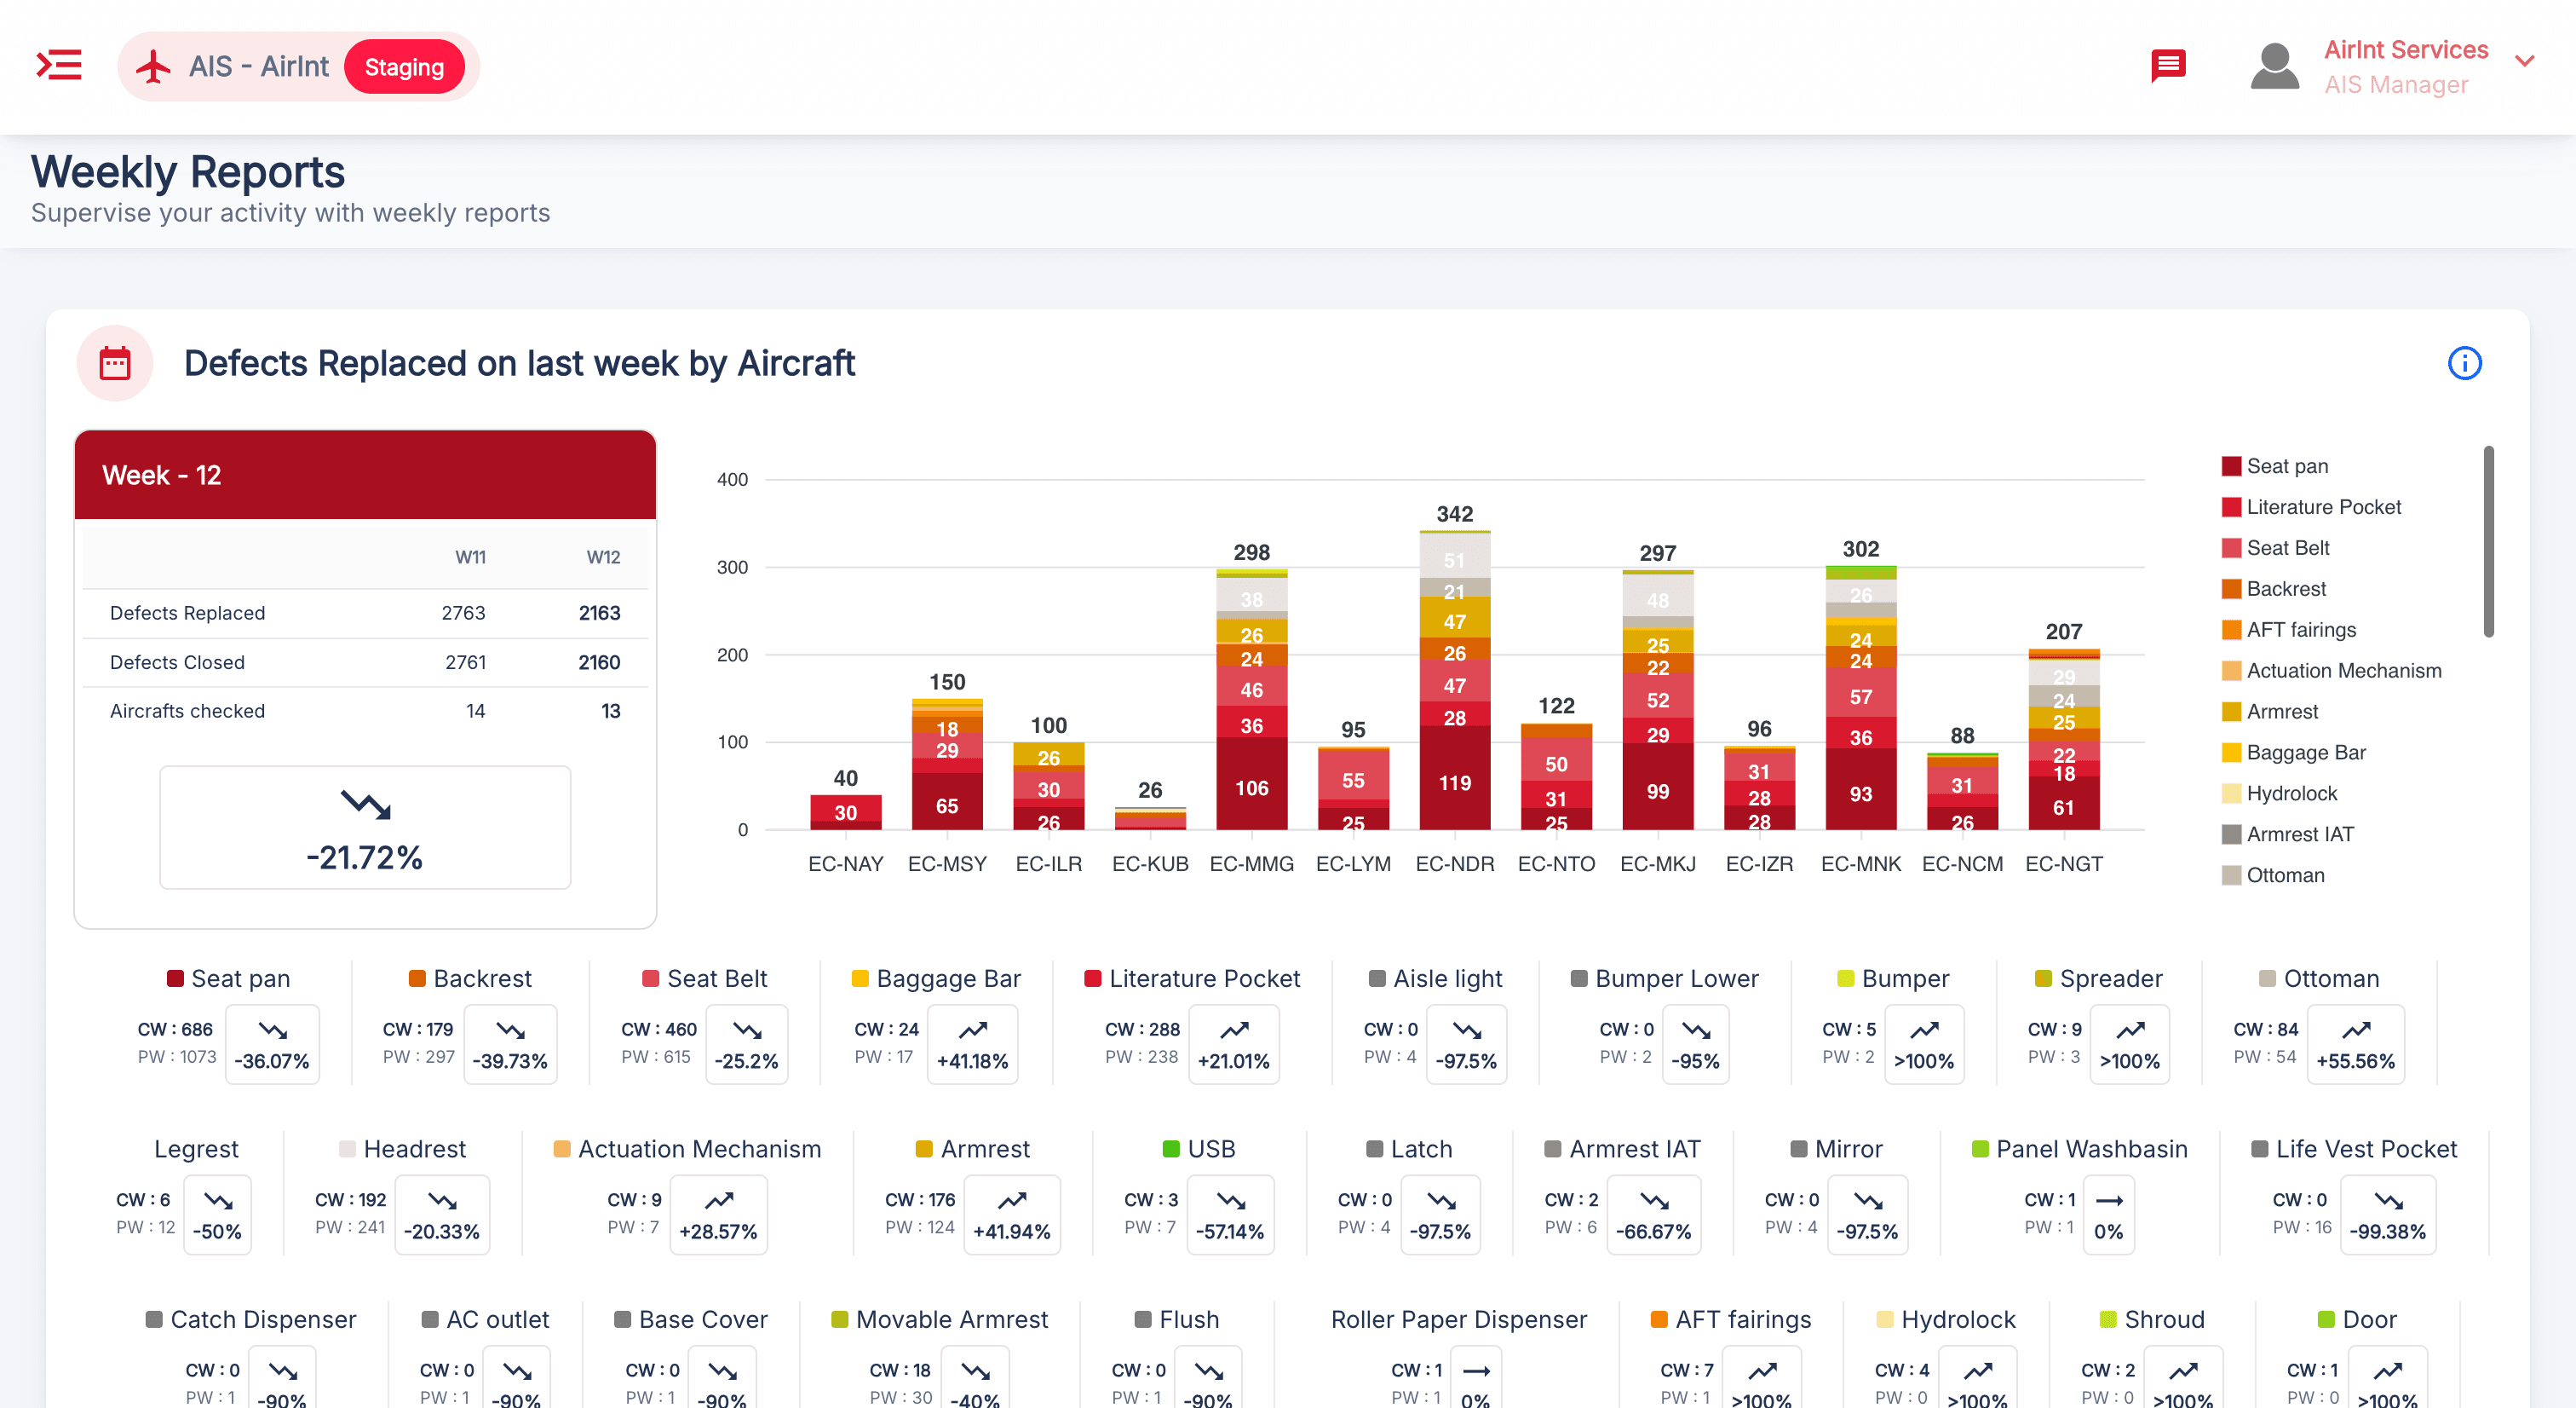Click the AIS - AirInt app title
This screenshot has height=1408, width=2576.
pyautogui.click(x=259, y=67)
